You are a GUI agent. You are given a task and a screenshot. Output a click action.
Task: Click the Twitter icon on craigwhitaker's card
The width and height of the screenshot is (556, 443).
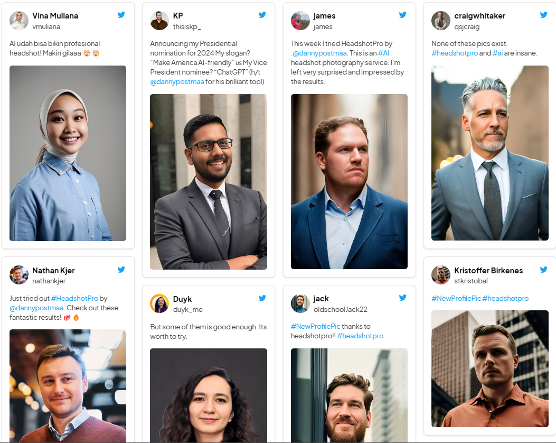544,15
